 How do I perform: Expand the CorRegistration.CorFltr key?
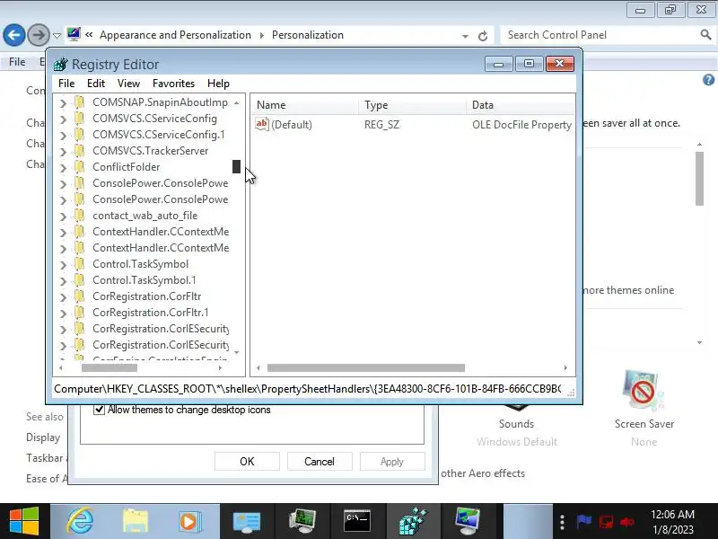(63, 297)
